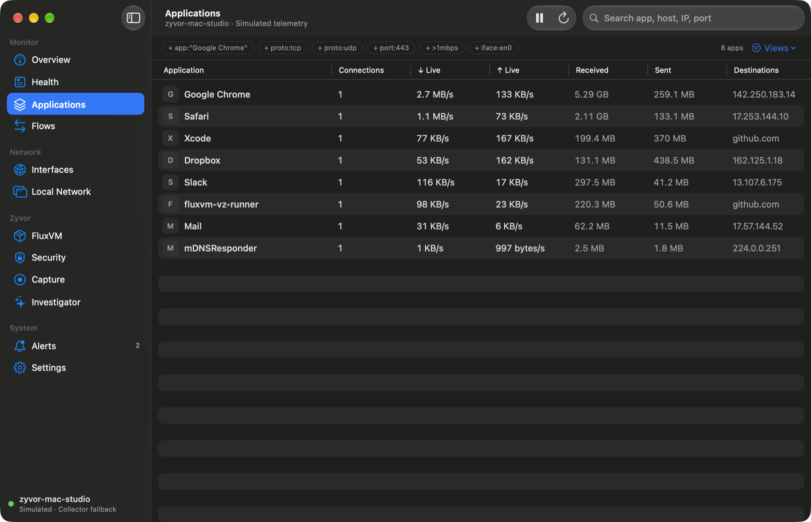811x522 pixels.
Task: Add the proto:tcp filter chip
Action: tap(282, 48)
